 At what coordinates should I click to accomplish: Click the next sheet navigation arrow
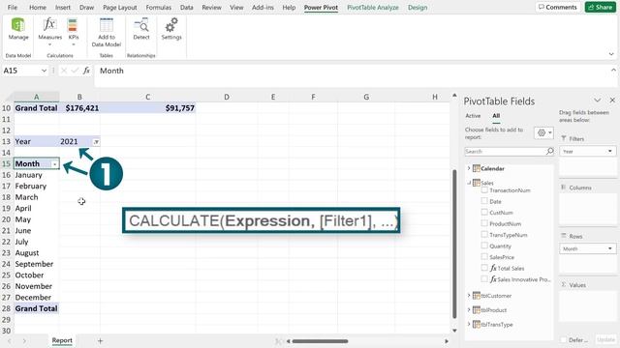point(24,340)
